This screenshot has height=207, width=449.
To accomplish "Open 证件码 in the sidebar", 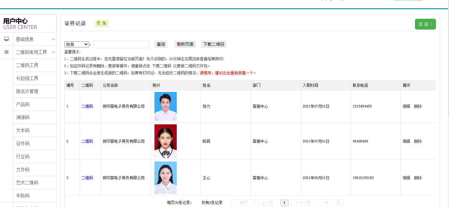I will click(x=23, y=143).
